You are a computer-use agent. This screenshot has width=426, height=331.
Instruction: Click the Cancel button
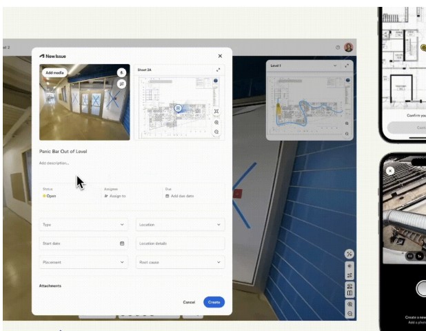pyautogui.click(x=189, y=302)
